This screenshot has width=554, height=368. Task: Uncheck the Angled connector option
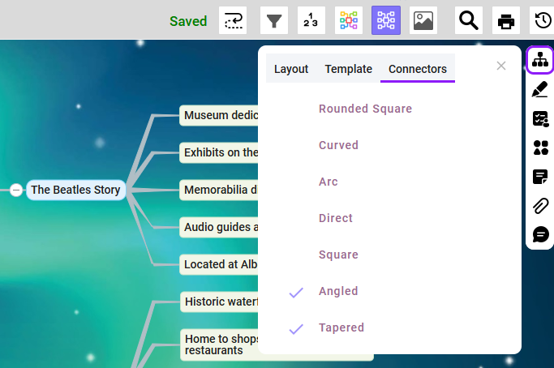coord(338,291)
